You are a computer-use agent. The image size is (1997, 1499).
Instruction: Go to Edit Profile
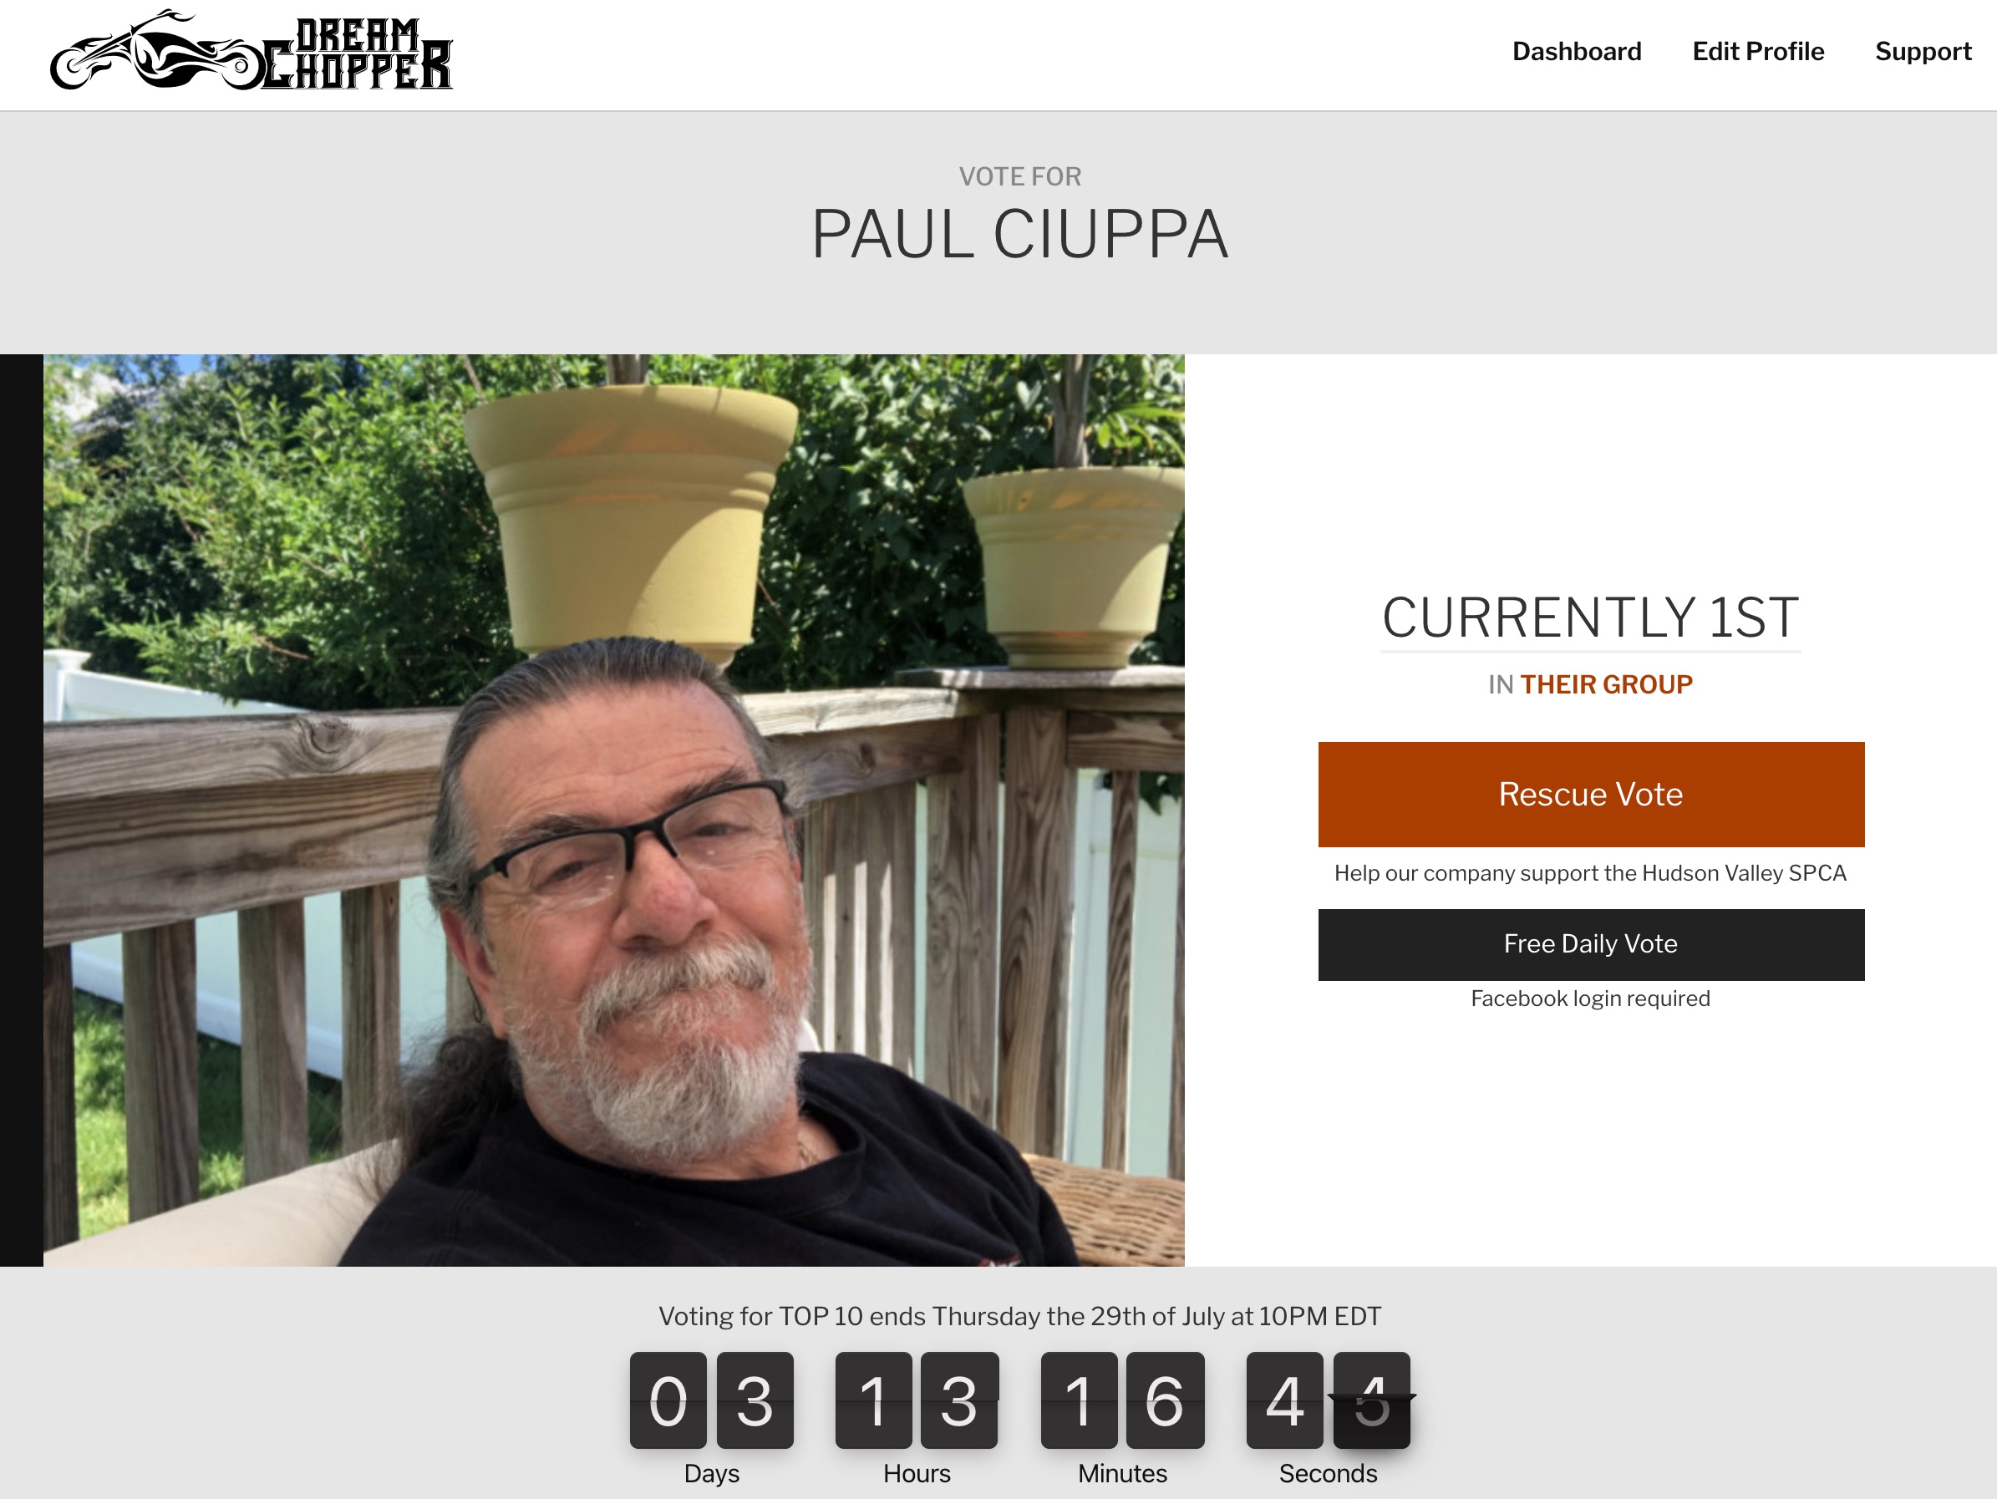pyautogui.click(x=1758, y=52)
